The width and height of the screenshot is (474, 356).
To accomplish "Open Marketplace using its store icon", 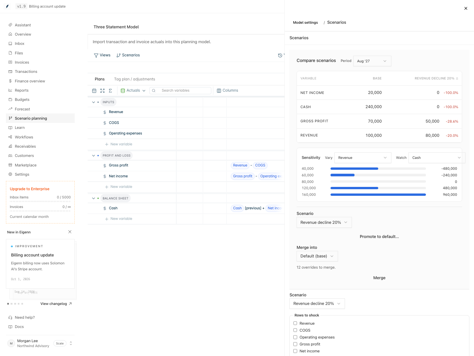I will point(11,165).
